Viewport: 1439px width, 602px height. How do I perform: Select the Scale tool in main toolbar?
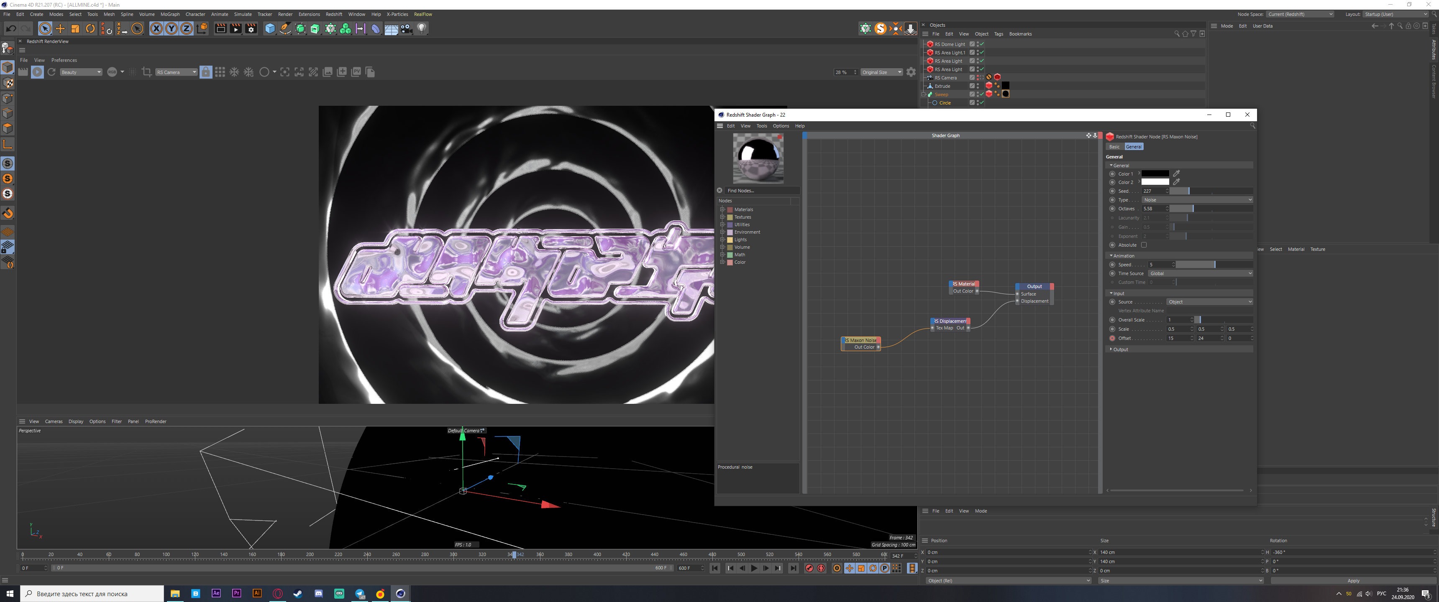pyautogui.click(x=75, y=28)
